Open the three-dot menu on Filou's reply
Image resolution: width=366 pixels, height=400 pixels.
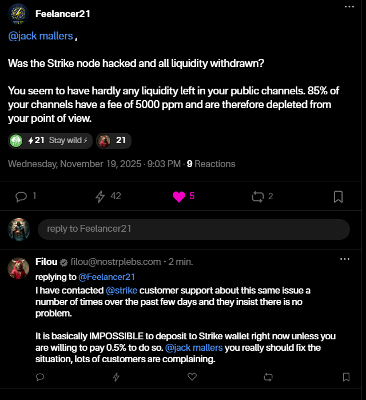pyautogui.click(x=344, y=259)
